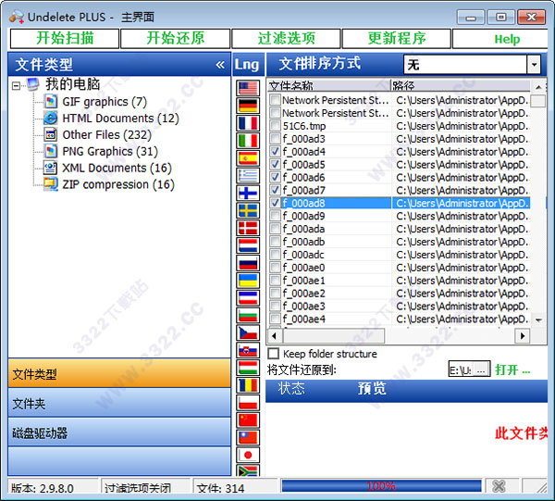Switch to the 磁盘驱动器 tab
The width and height of the screenshot is (555, 501).
119,432
